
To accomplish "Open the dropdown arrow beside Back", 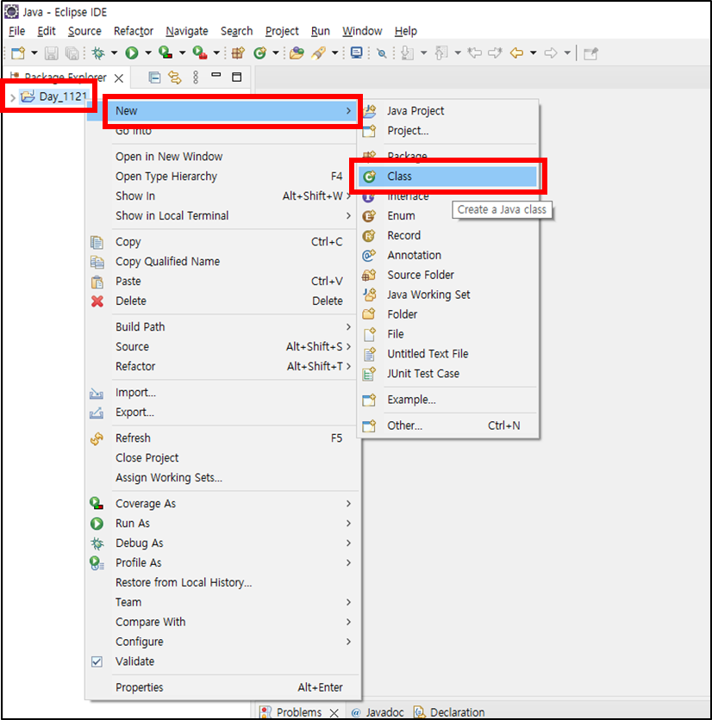I will 534,53.
